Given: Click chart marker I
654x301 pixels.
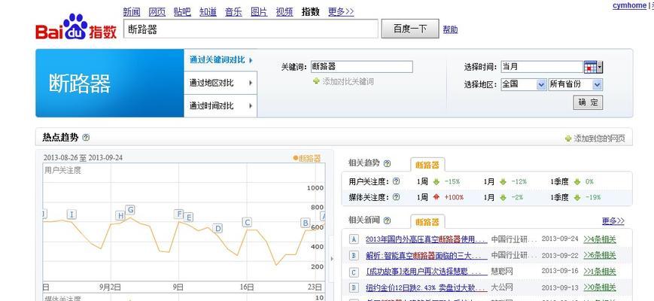Looking at the screenshot, I should coord(71,214).
